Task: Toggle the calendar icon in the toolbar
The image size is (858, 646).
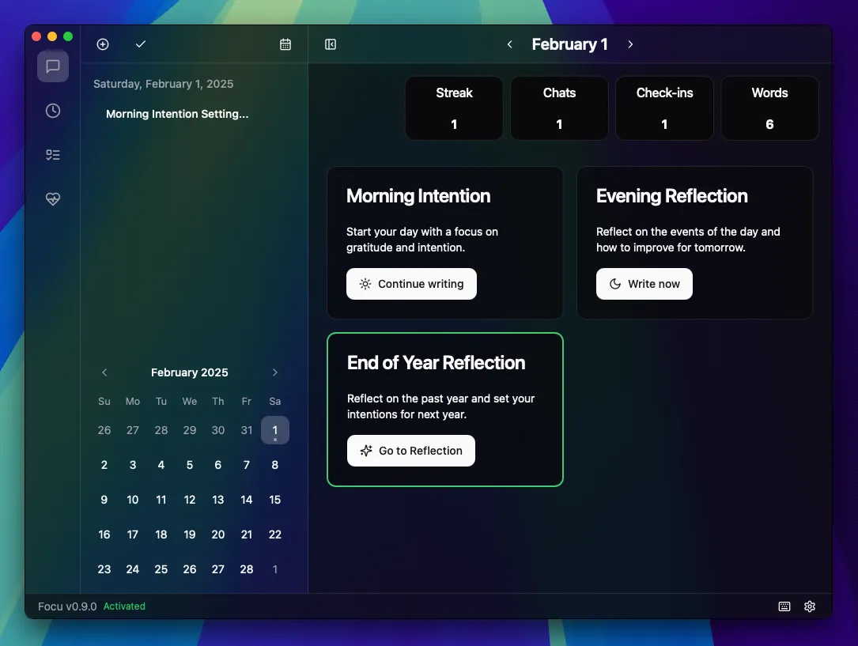Action: [x=285, y=44]
